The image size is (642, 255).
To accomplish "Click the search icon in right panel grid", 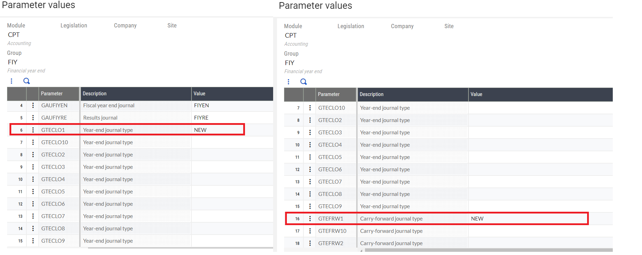I will click(303, 82).
